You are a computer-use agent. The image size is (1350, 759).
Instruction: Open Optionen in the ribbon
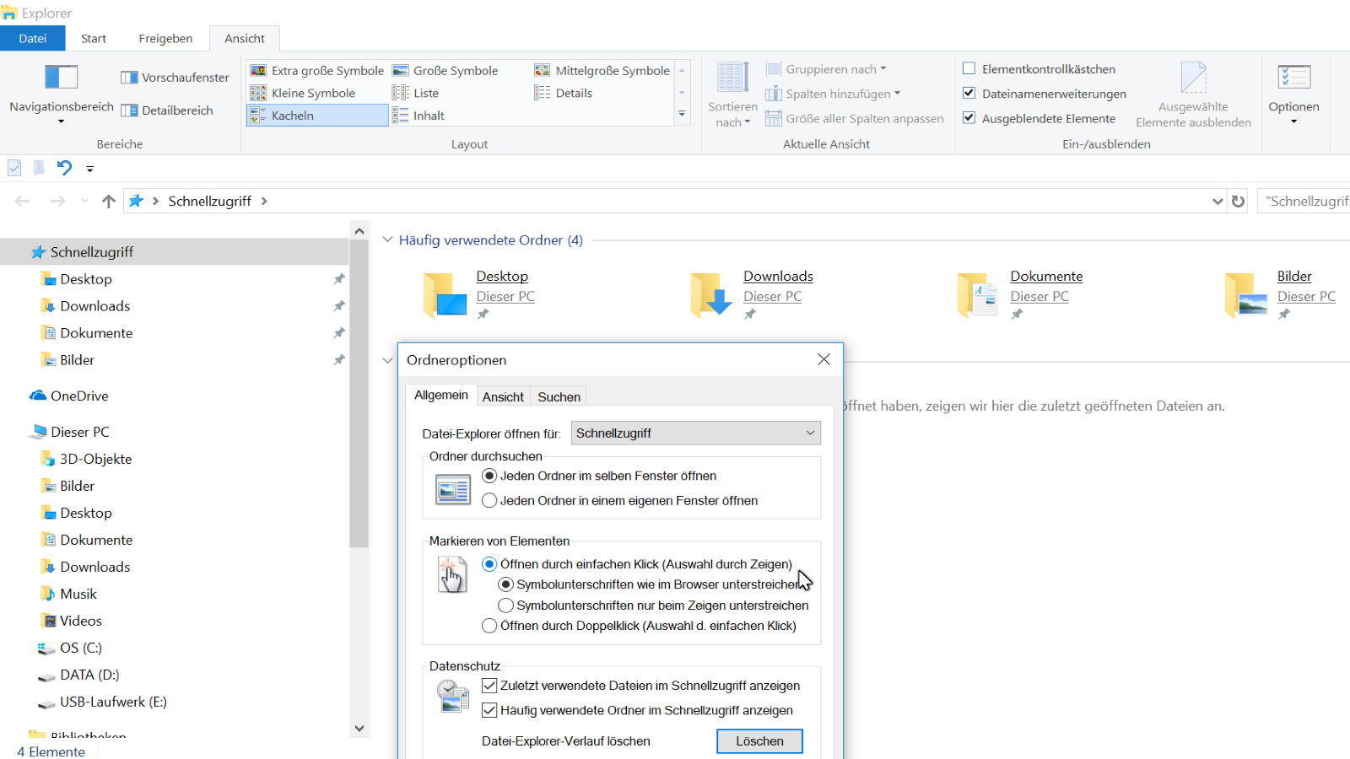[x=1293, y=93]
